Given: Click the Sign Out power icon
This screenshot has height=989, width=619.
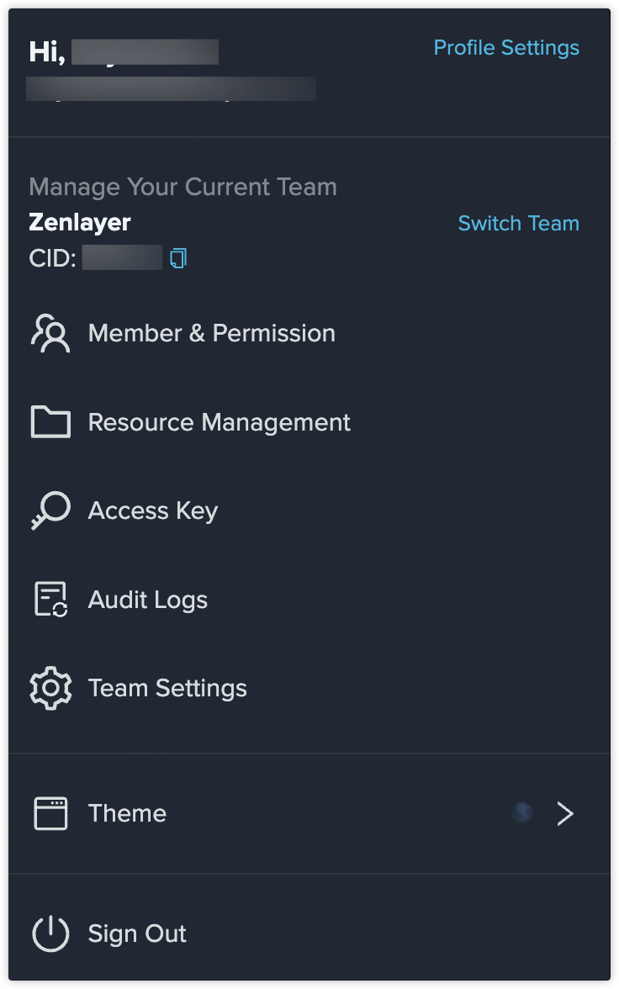Looking at the screenshot, I should click(x=50, y=933).
